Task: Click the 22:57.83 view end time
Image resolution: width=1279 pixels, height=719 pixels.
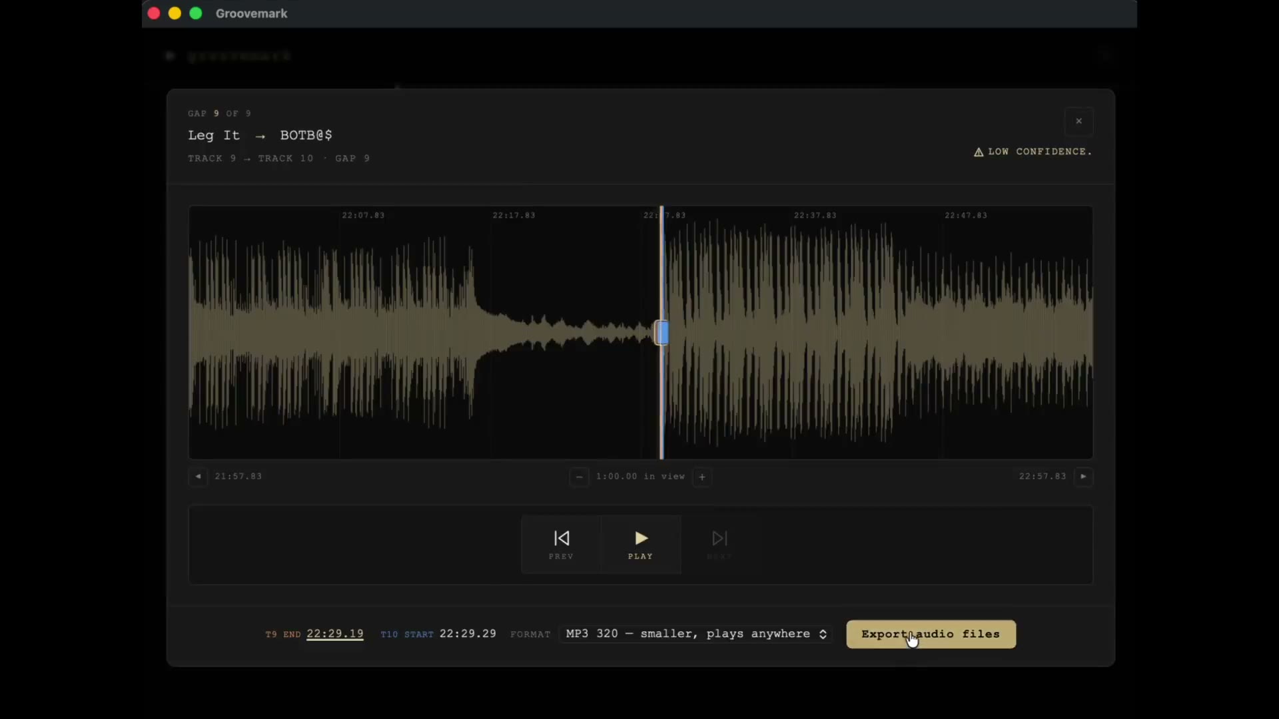Action: 1043,477
